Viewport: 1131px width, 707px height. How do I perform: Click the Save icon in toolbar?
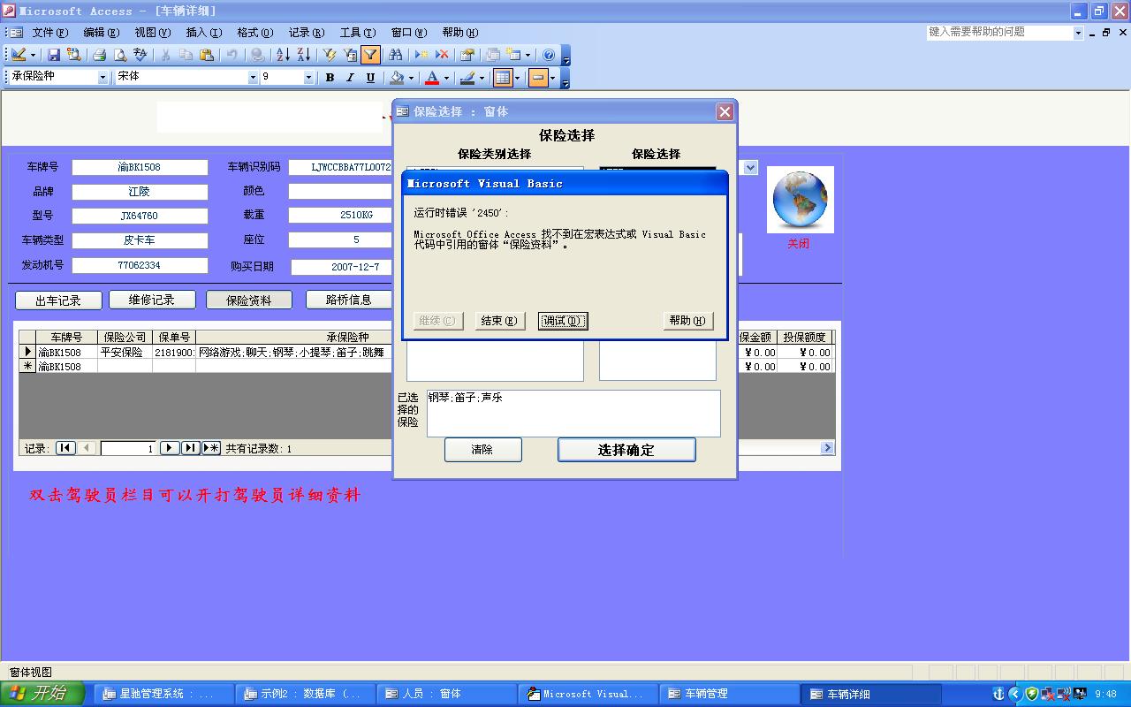(x=54, y=55)
